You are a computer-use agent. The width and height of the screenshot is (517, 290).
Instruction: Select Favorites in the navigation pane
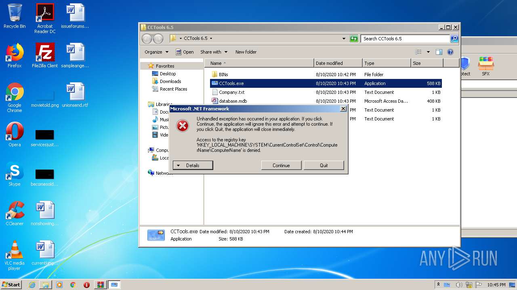[165, 66]
